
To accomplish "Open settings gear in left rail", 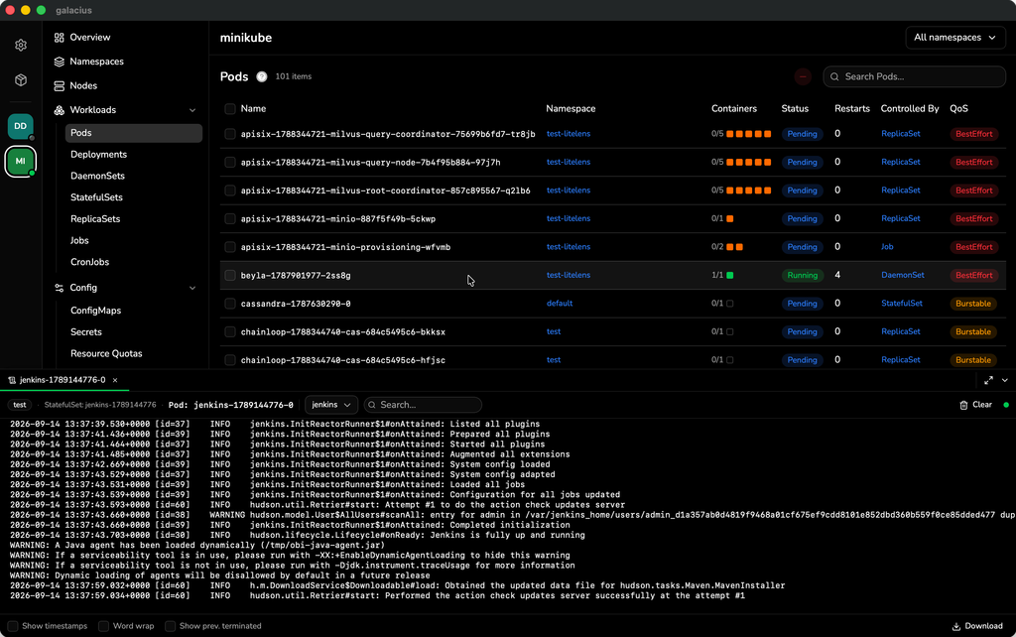I will point(21,45).
